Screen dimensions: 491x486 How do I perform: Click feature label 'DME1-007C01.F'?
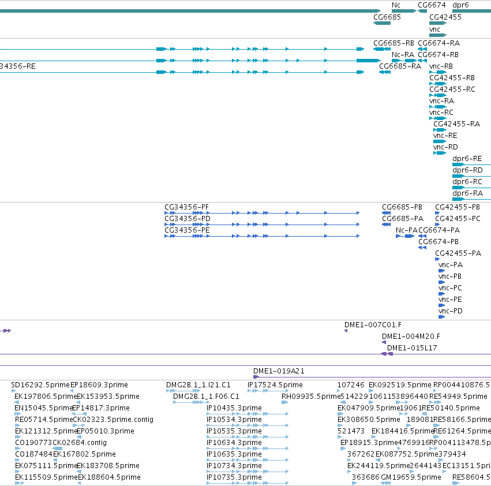(x=373, y=325)
